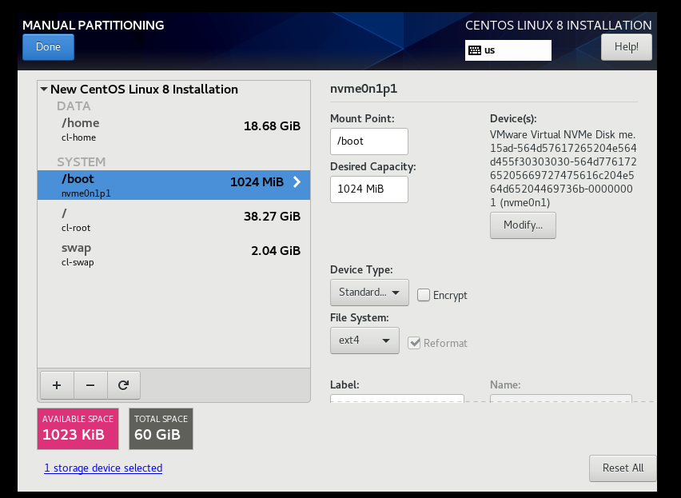
Task: Click Reset All button
Action: pyautogui.click(x=623, y=468)
